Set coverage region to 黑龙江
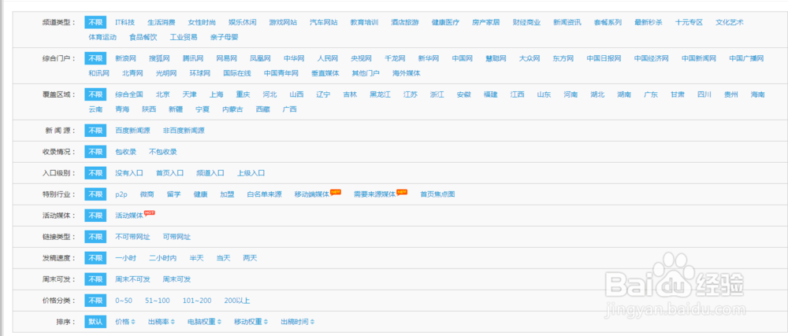 (x=380, y=94)
